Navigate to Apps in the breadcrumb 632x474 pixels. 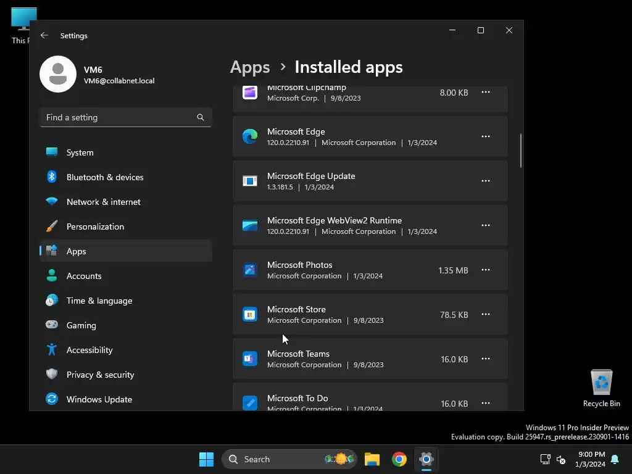250,67
